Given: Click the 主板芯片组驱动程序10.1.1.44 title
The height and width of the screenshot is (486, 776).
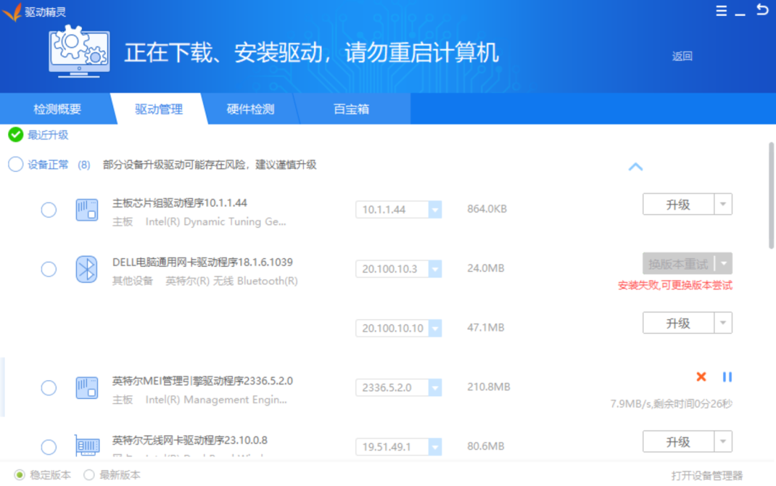Looking at the screenshot, I should point(180,203).
